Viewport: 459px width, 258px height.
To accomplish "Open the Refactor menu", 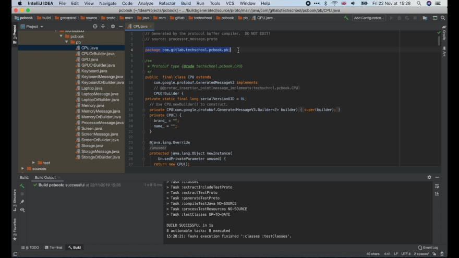I will [167, 4].
